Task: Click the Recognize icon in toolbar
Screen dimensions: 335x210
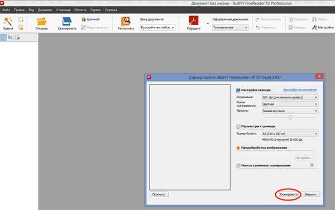Action: click(x=126, y=21)
